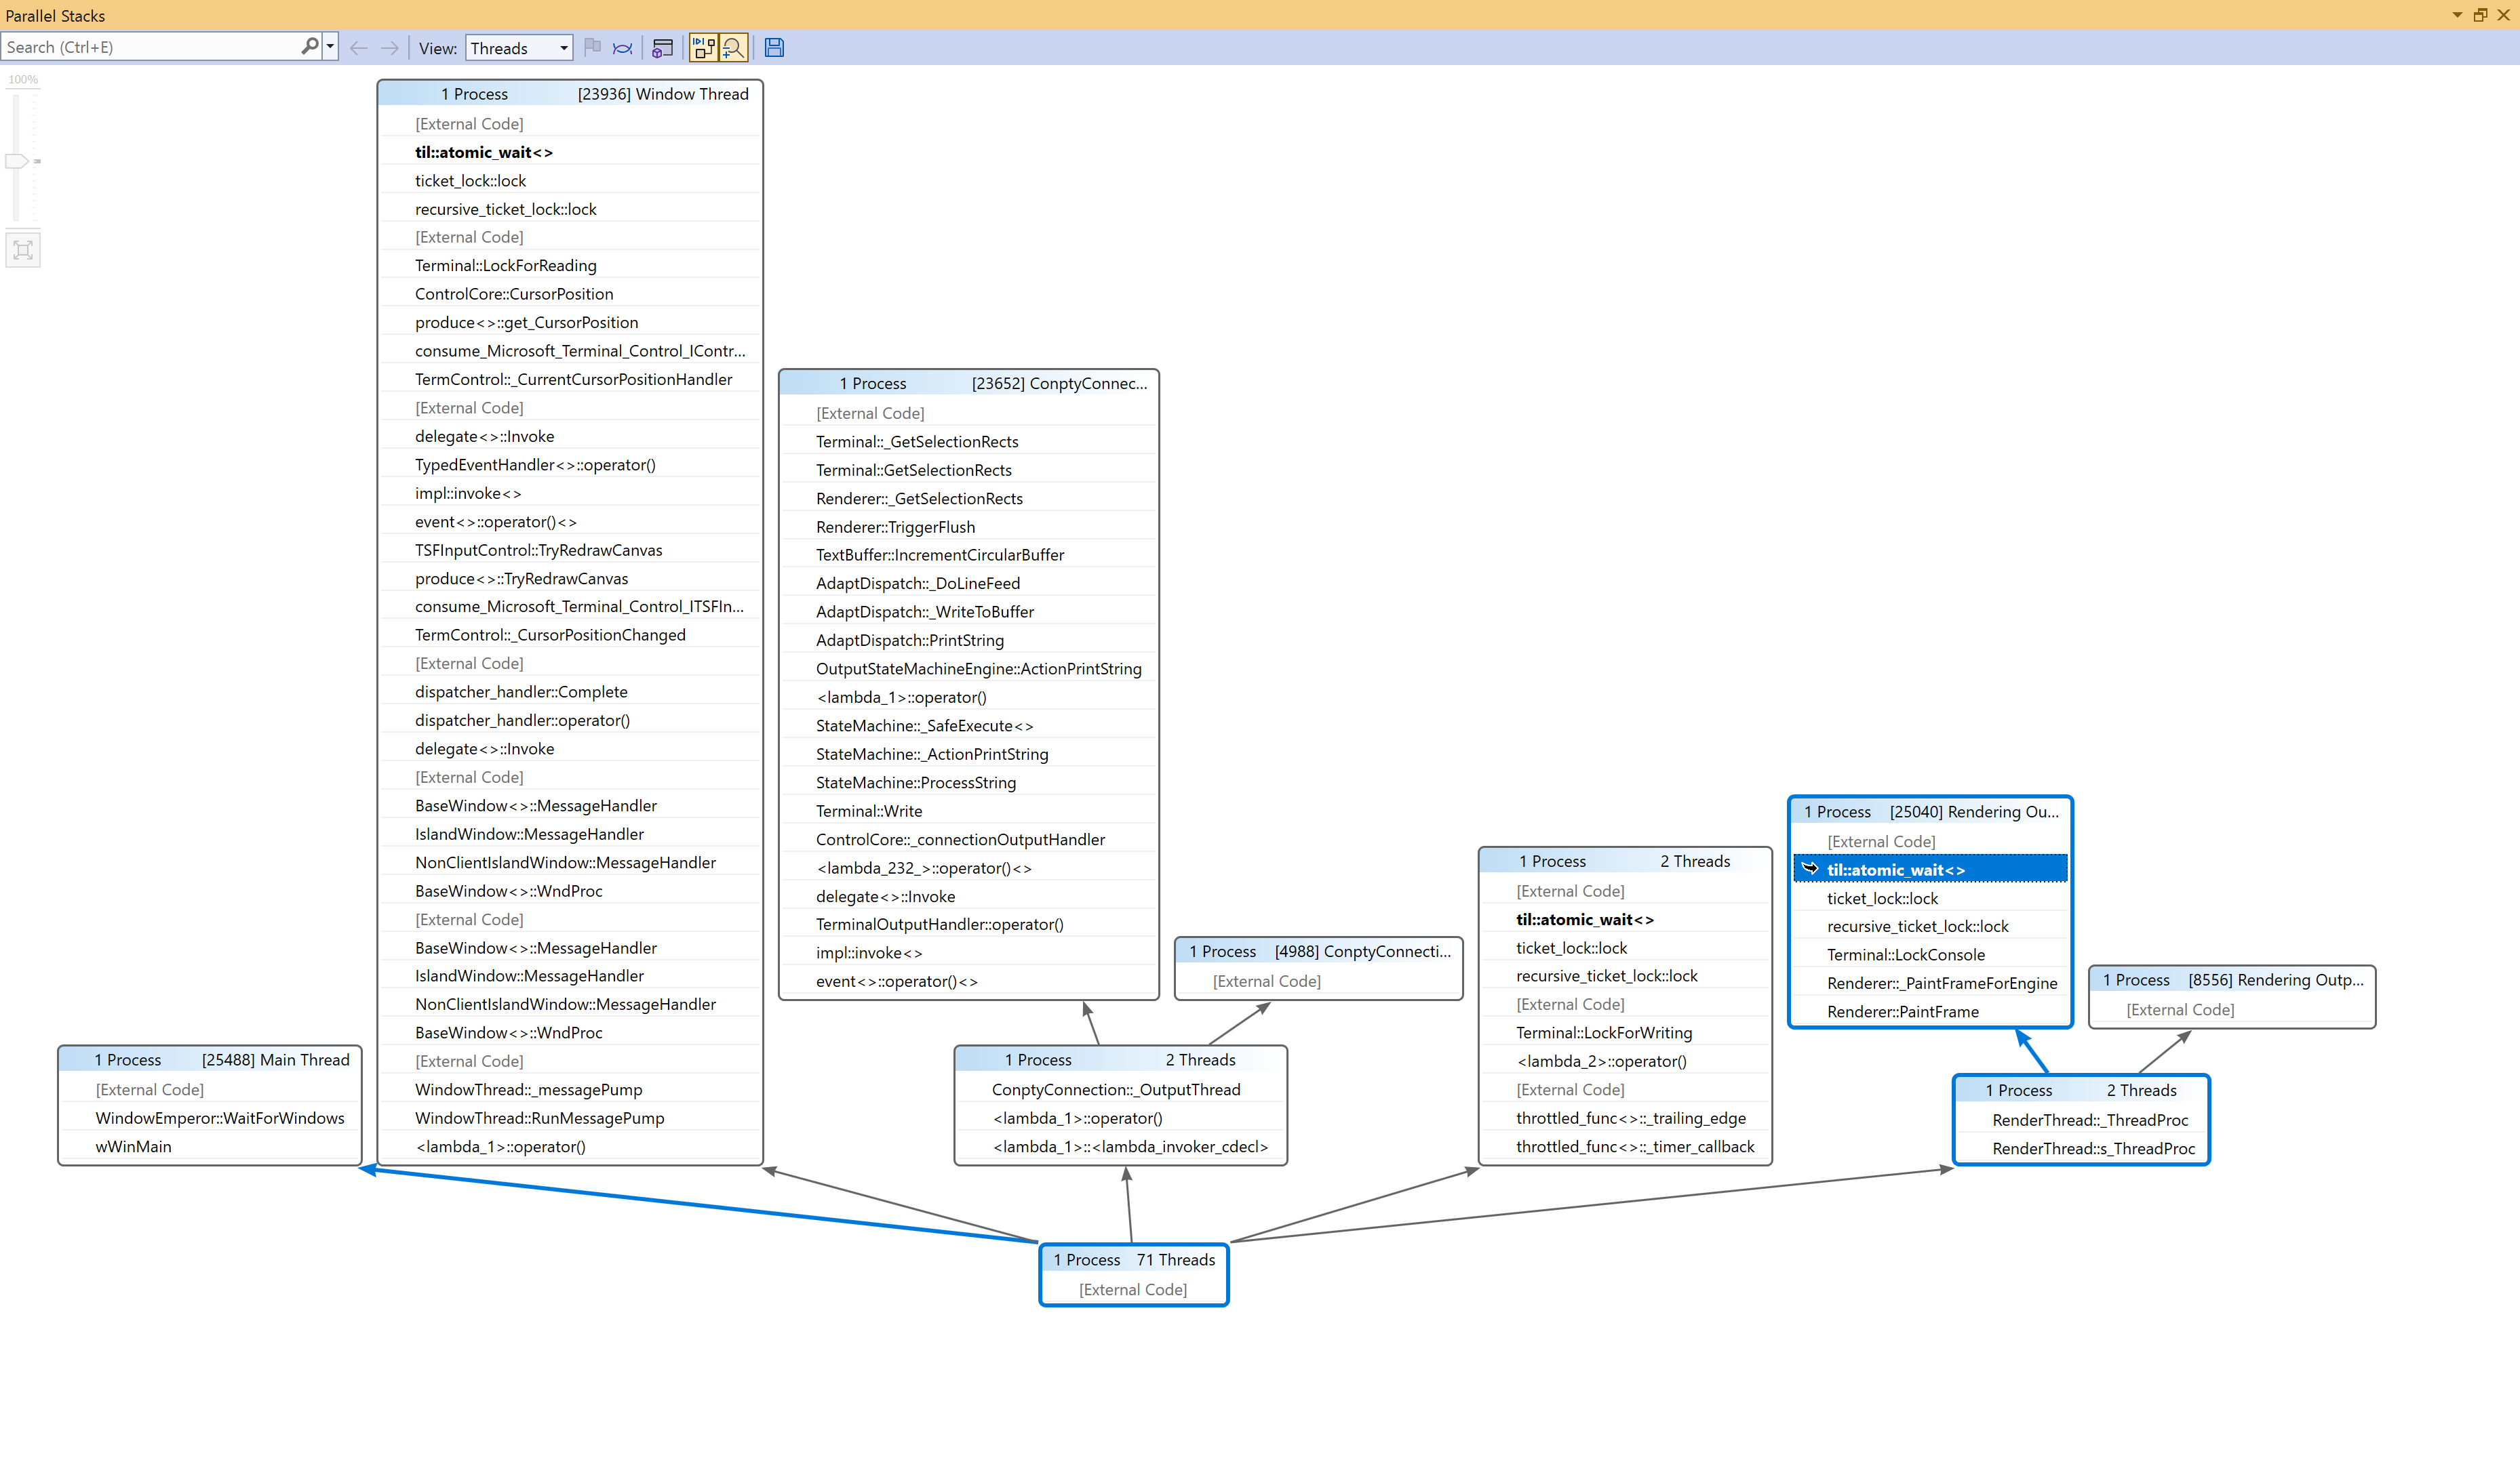Click the yellow arrow beside til::atomic_wait frame
The width and height of the screenshot is (2520, 1464).
[1811, 868]
